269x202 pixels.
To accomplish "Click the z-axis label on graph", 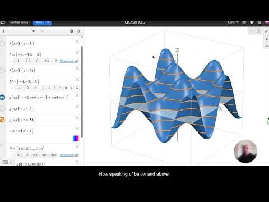I will click(177, 50).
